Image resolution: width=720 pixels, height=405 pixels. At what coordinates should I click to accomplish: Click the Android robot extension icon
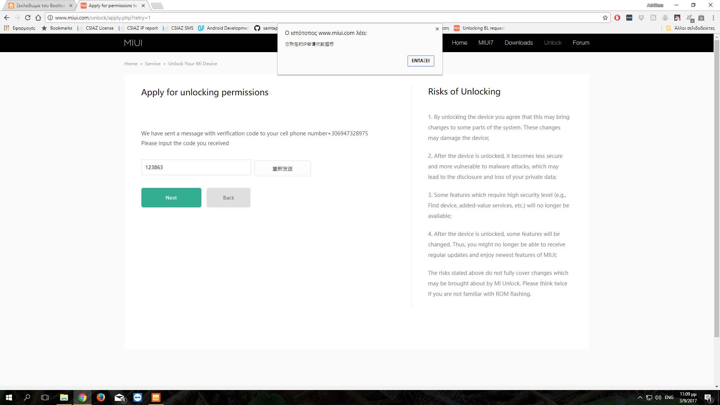click(665, 18)
